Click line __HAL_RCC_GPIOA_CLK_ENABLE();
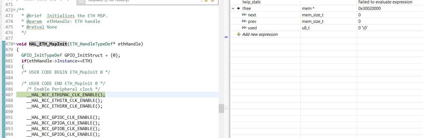The height and width of the screenshot is (138, 423). click(63, 123)
